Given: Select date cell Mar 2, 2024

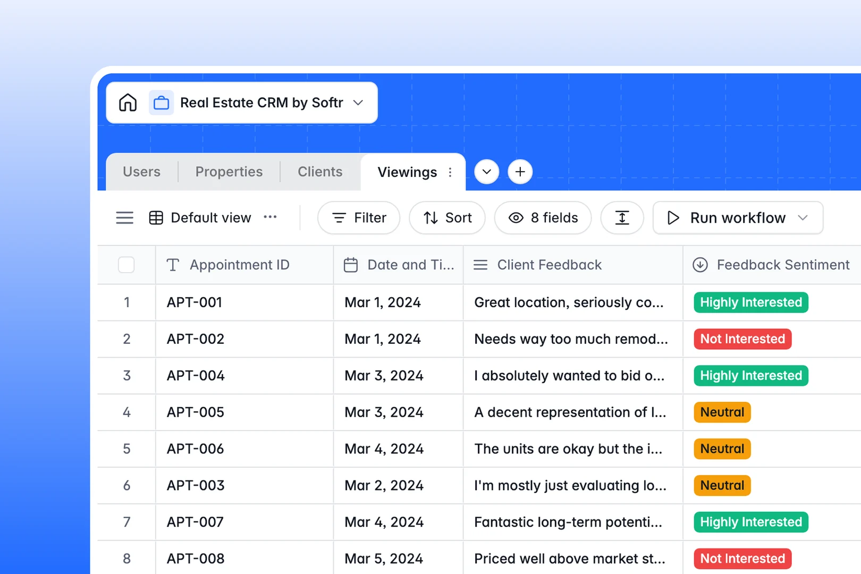Looking at the screenshot, I should tap(398, 486).
